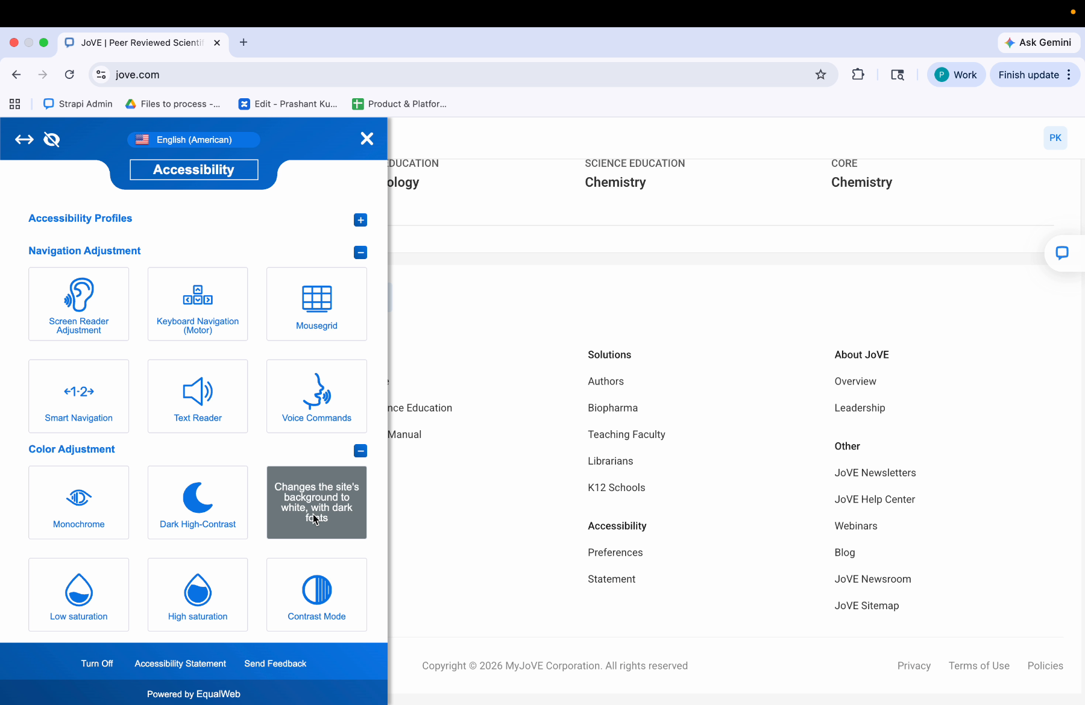The width and height of the screenshot is (1085, 705).
Task: Open a new browser tab
Action: coord(244,42)
